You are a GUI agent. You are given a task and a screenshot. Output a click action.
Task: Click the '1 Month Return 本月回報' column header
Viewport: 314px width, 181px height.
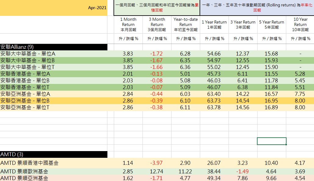pyautogui.click(x=128, y=25)
